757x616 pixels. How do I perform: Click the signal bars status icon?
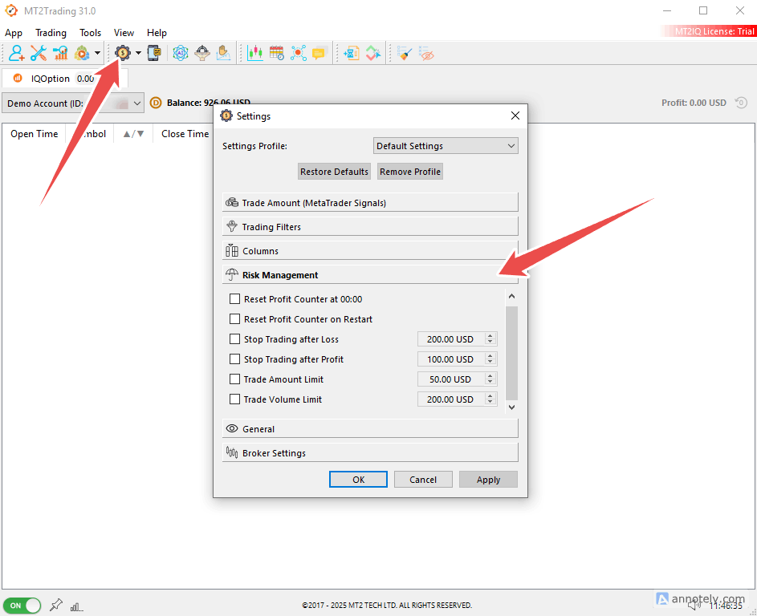[x=77, y=606]
